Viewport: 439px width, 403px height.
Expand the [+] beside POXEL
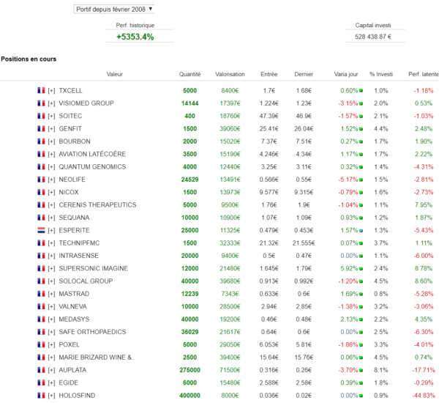click(x=51, y=344)
